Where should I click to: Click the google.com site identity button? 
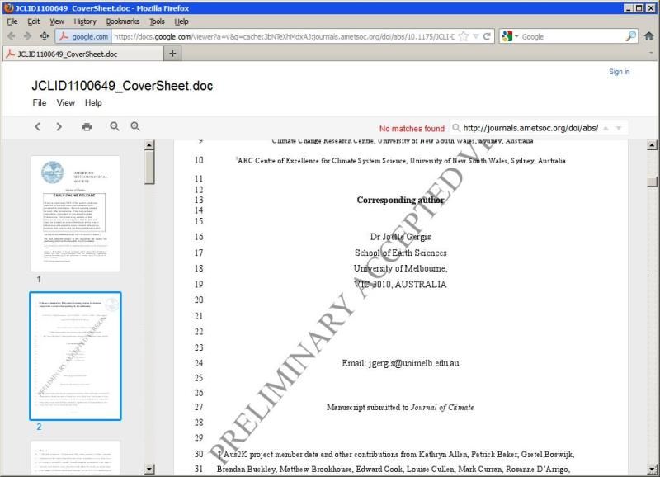coord(83,36)
